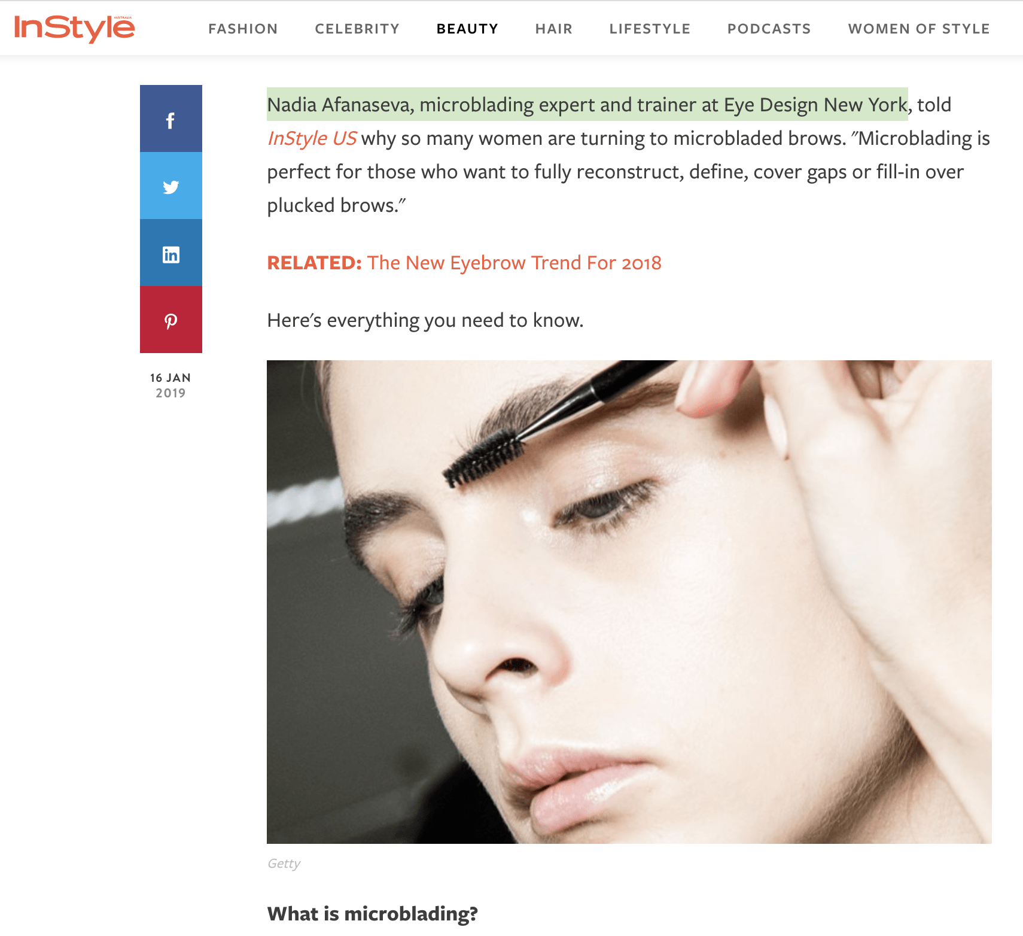
Task: Pin article with Pinterest icon
Action: click(171, 320)
